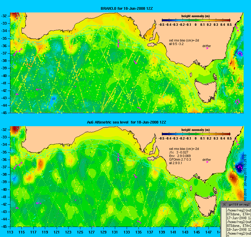Click the X icon in the gri159 terminal title bar
Viewport: 251px width, 237px height.
[224, 204]
